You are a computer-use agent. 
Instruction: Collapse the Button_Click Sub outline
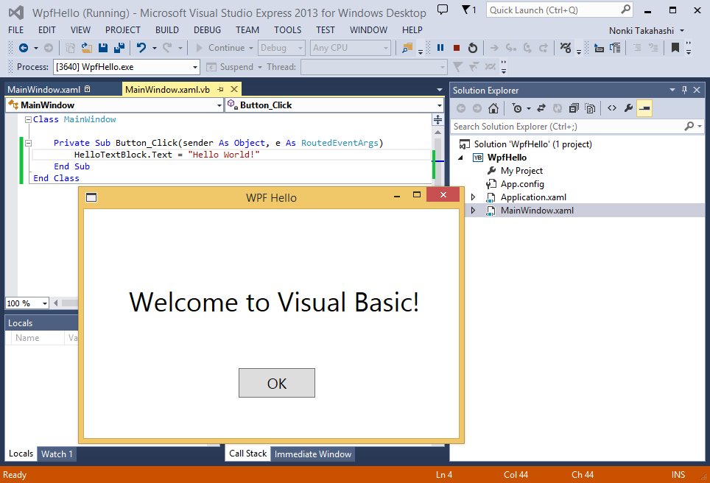[28, 143]
